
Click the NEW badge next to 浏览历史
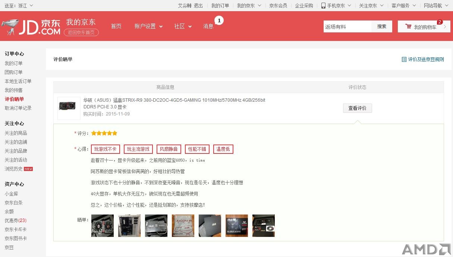click(x=28, y=169)
